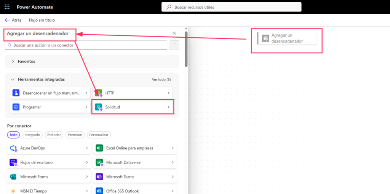Click the Ver todo (5) link
This screenshot has width=390, height=194.
point(161,80)
